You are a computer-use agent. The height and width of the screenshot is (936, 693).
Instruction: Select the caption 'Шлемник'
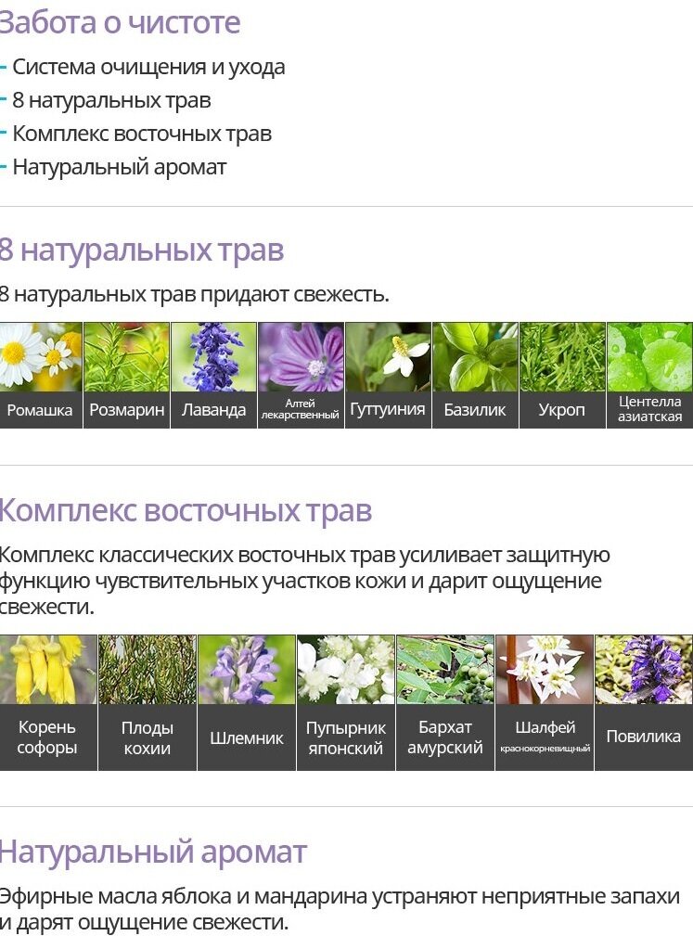(246, 738)
